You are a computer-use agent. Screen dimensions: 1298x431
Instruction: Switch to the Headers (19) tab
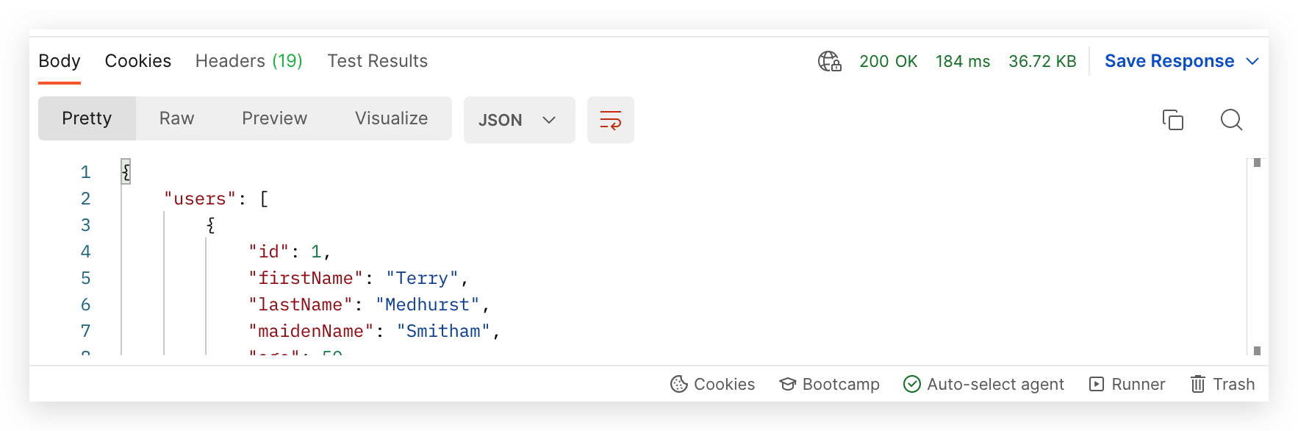(x=248, y=61)
